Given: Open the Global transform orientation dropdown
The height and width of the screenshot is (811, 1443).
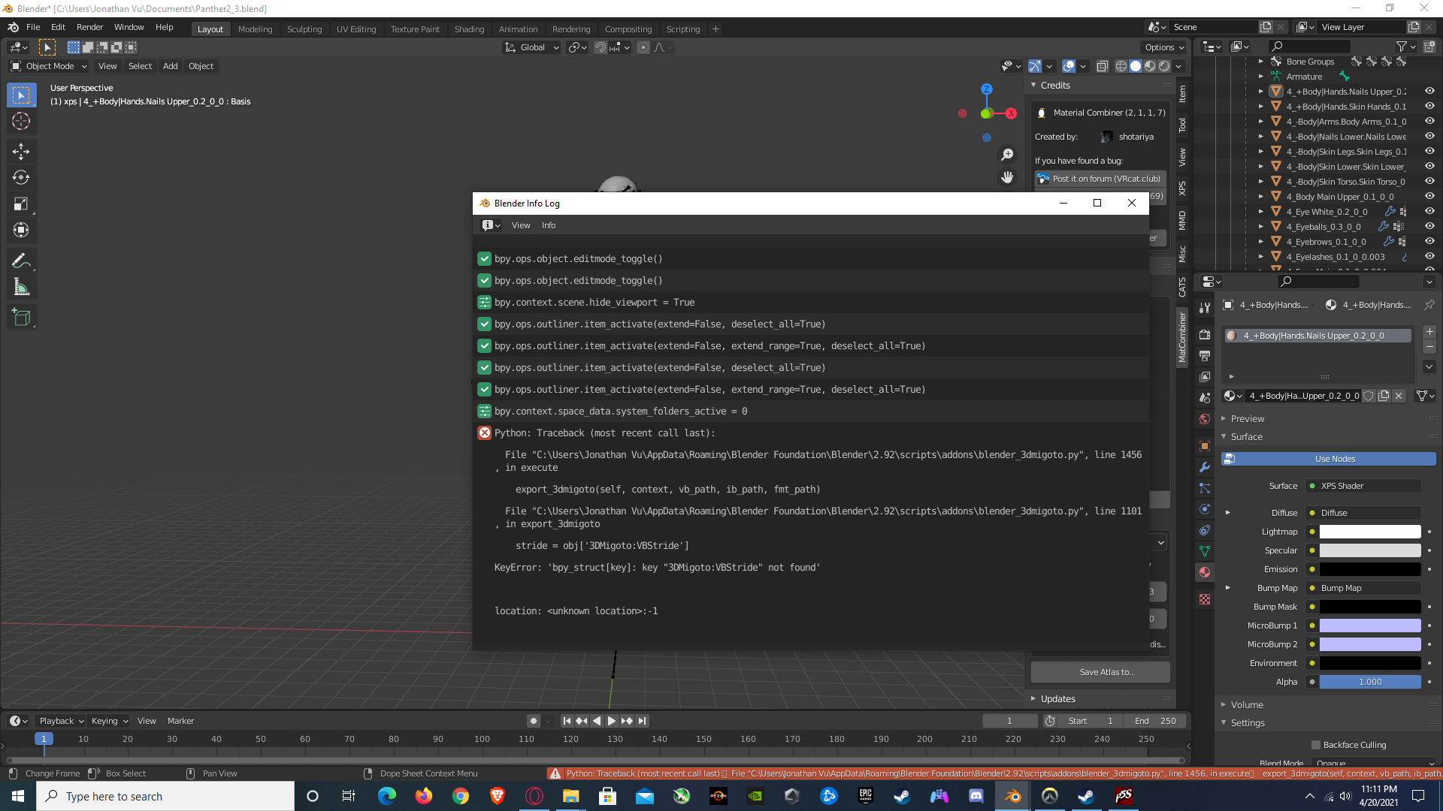Looking at the screenshot, I should tap(532, 47).
